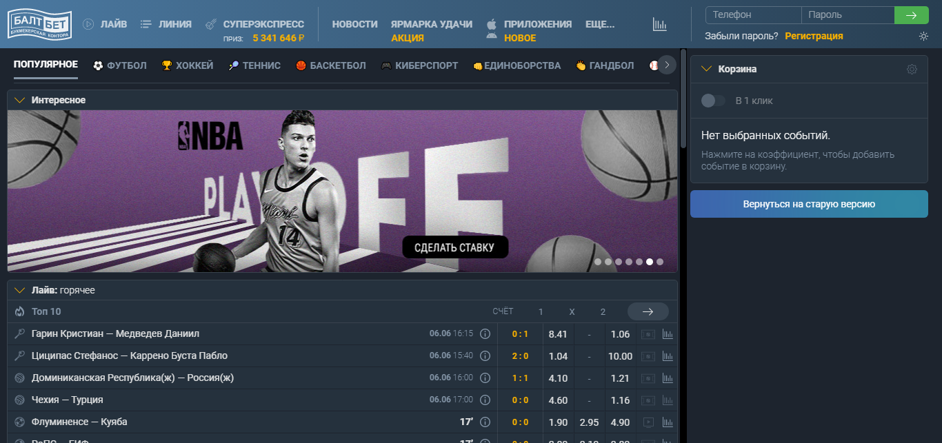This screenshot has width=942, height=443.
Task: Open the Ещё... menu
Action: pos(600,24)
